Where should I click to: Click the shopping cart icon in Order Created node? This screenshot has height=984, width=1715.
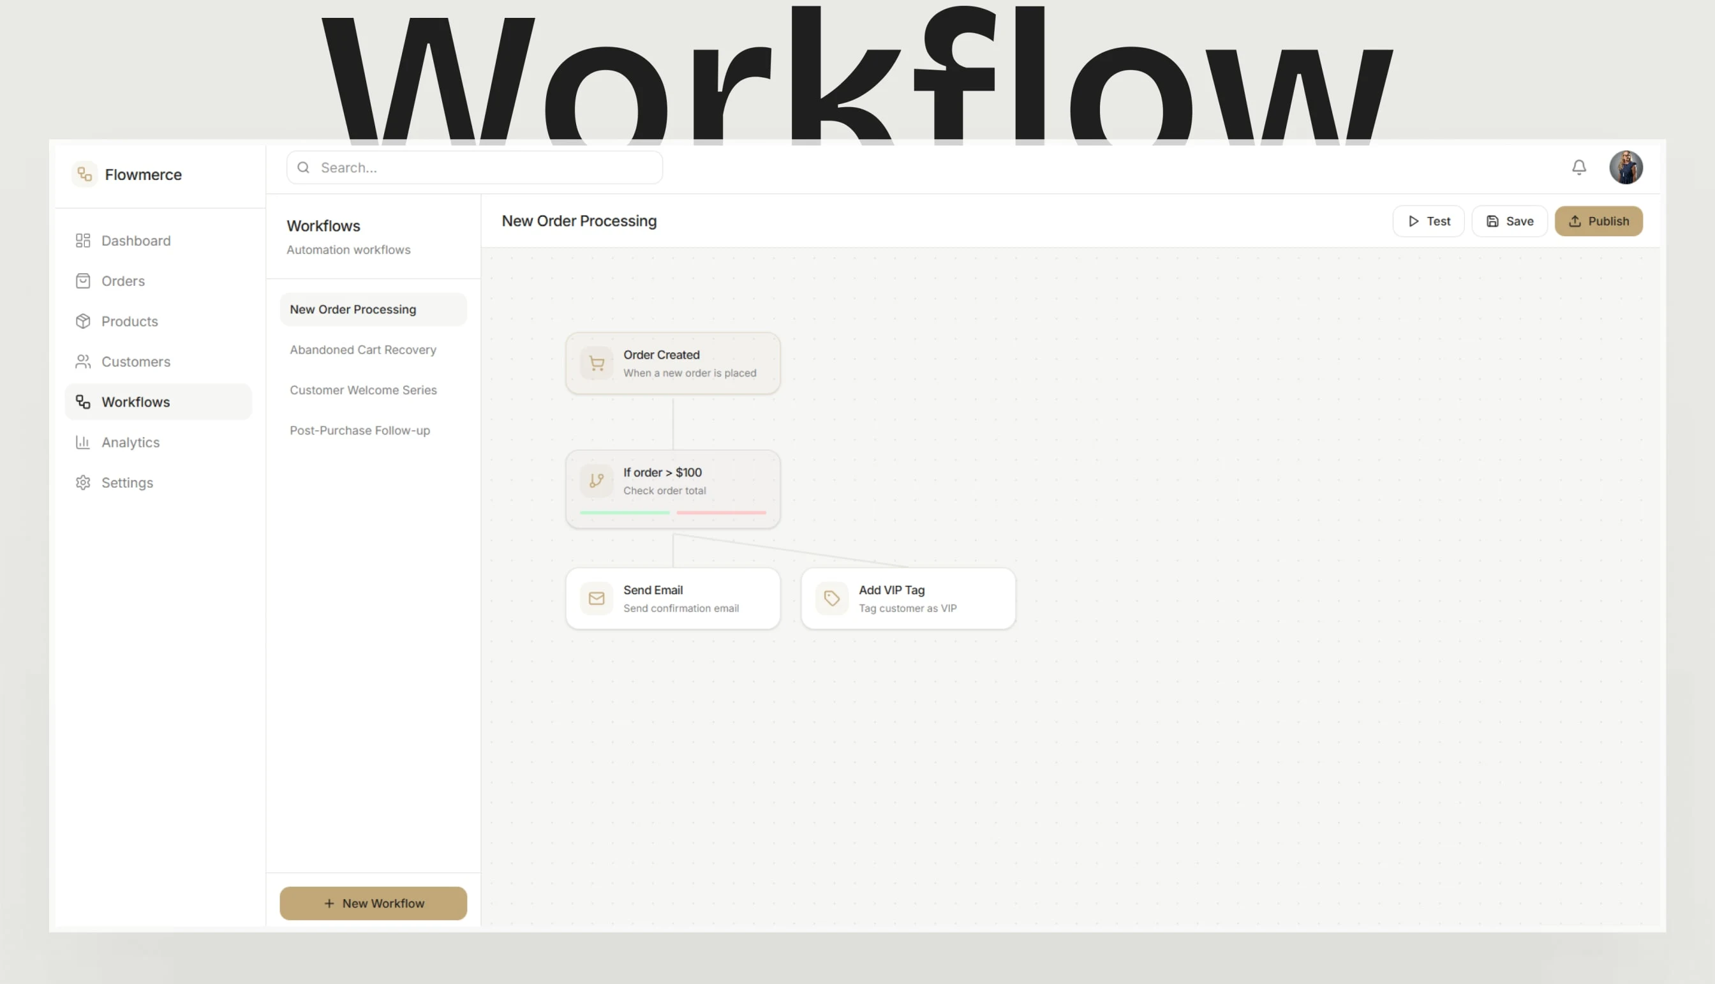coord(596,364)
